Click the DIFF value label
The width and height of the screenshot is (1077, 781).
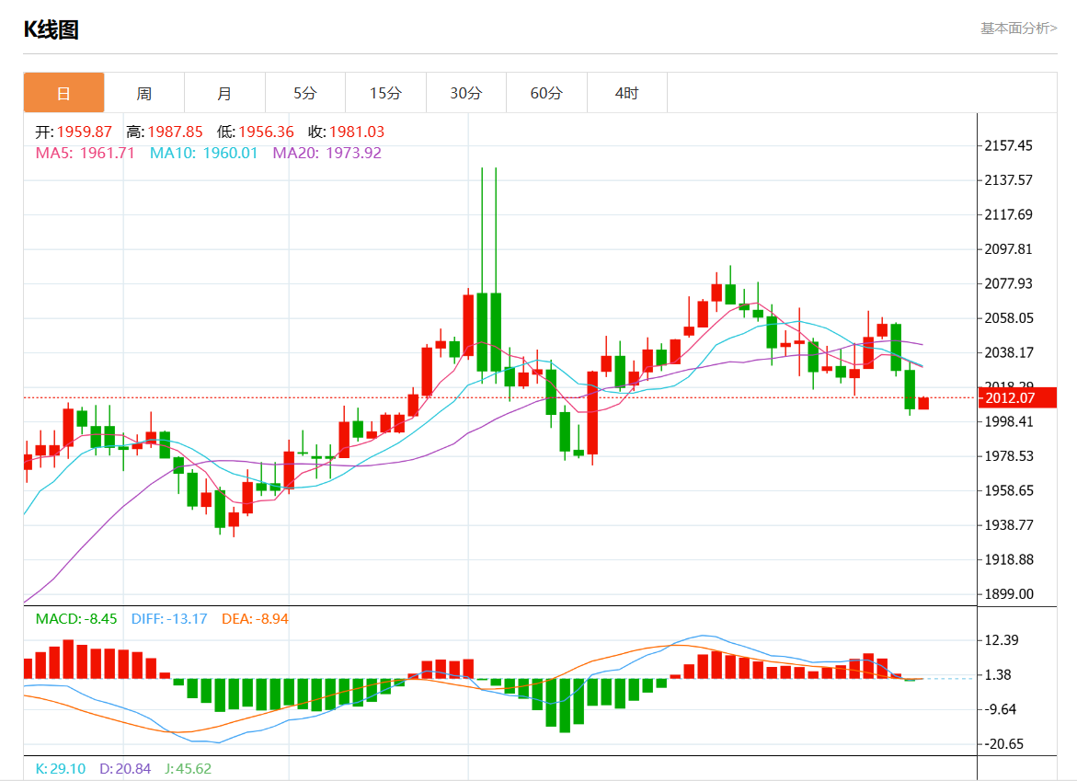tap(169, 619)
